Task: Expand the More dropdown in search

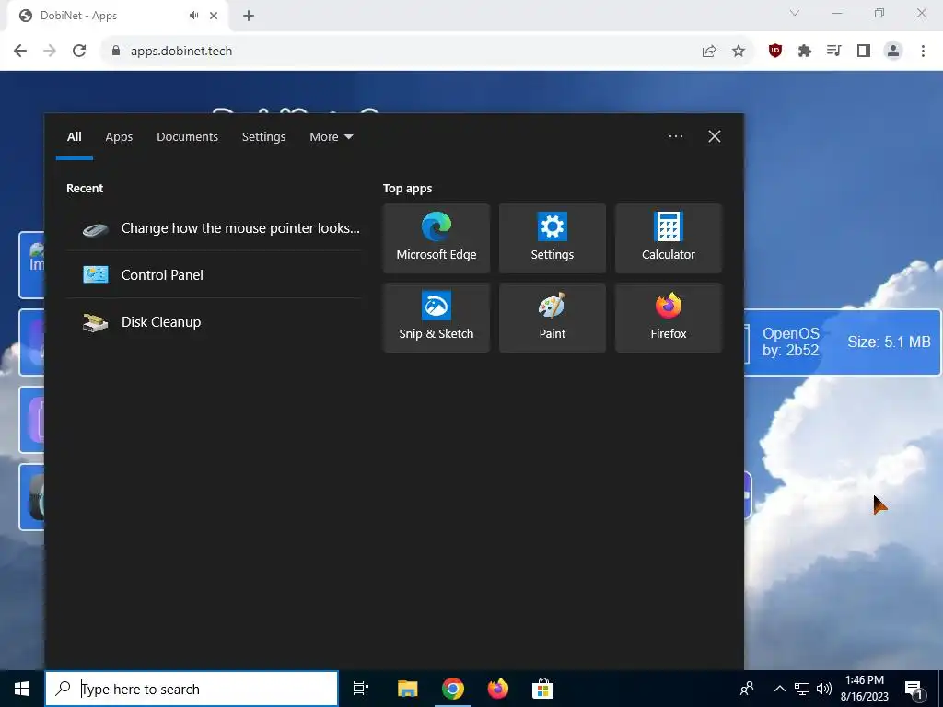Action: pos(331,136)
